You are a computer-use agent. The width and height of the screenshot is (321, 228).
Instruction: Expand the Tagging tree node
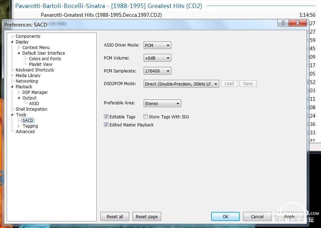19,126
